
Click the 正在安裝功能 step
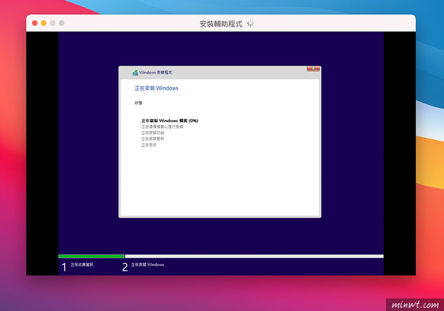click(153, 133)
